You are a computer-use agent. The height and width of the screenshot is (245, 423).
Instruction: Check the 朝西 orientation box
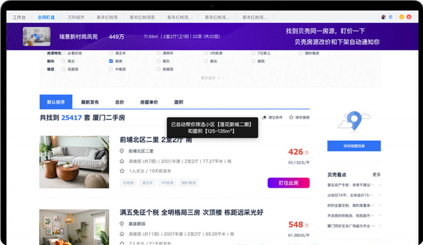tap(254, 61)
